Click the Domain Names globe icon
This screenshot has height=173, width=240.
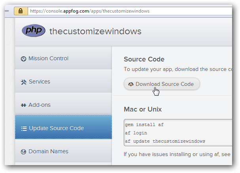pos(23,152)
